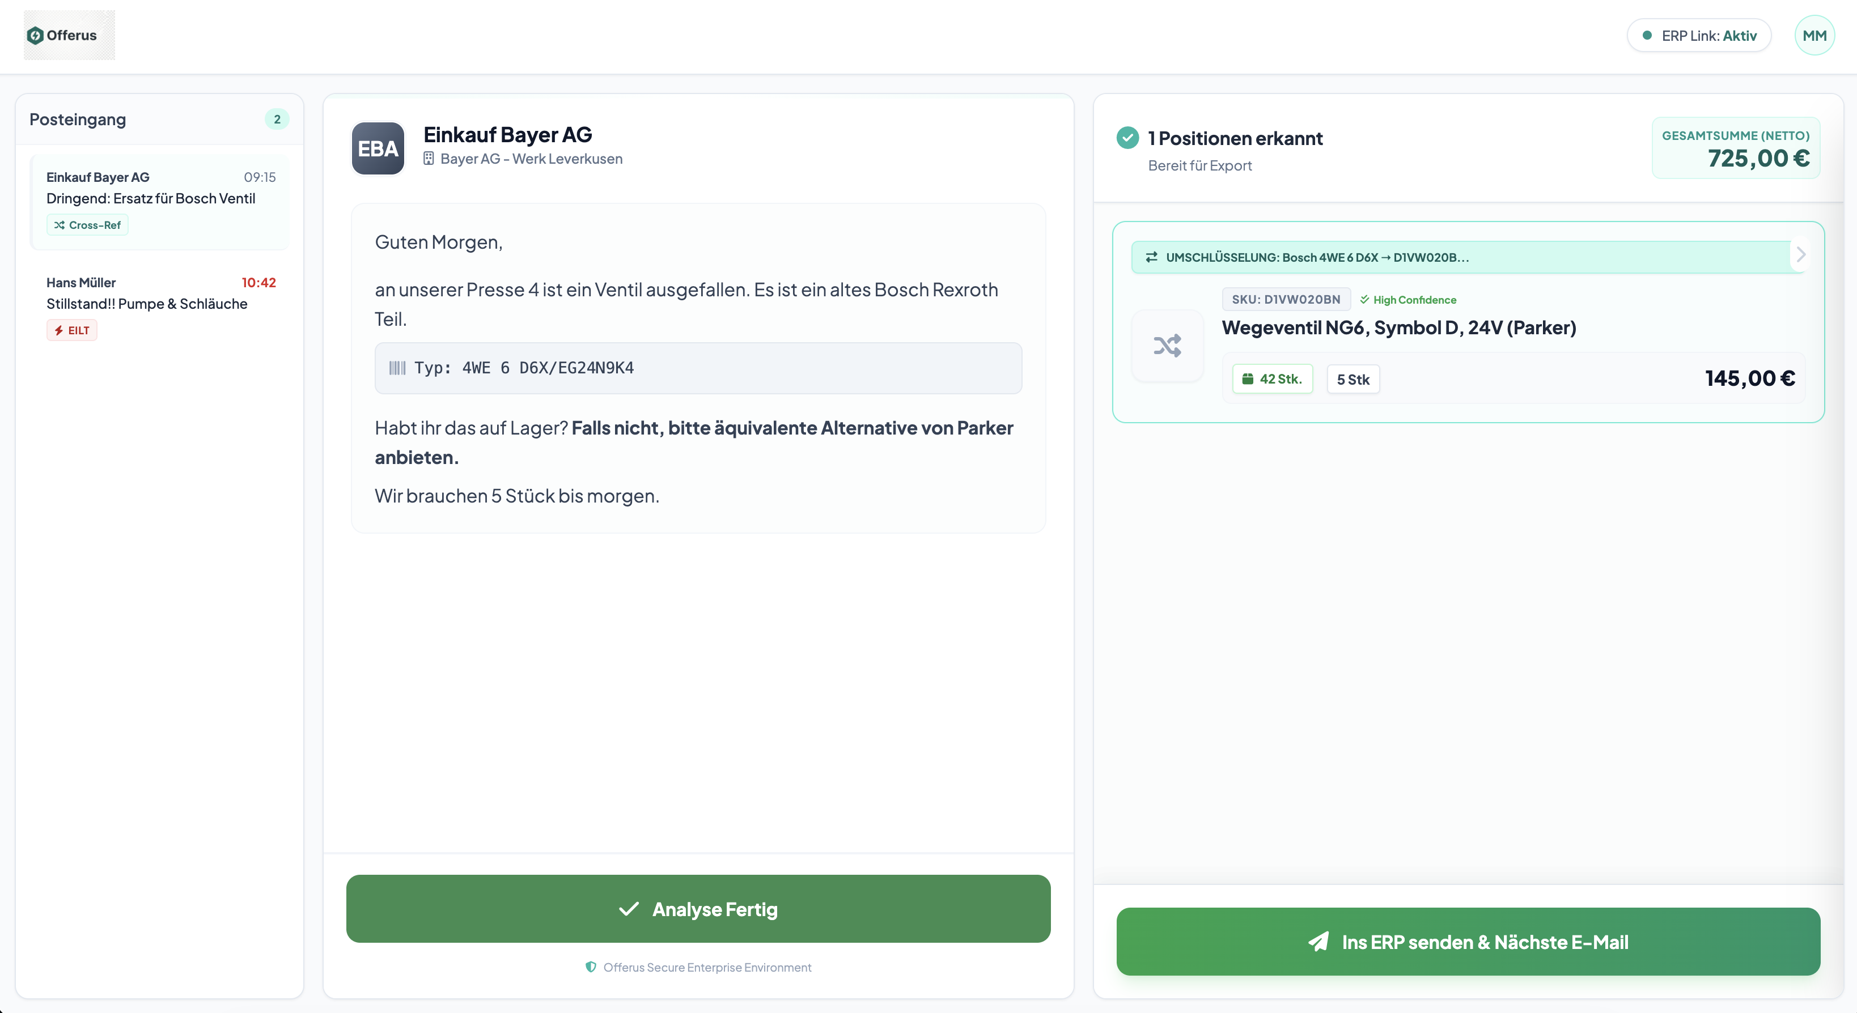Screen dimensions: 1857x1013
Task: Click the shield icon in the secure environment footer
Action: tap(591, 968)
